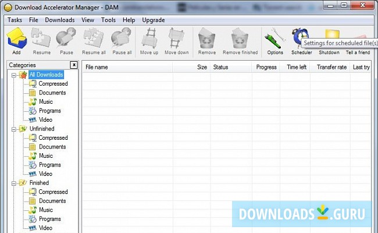378x233 pixels.
Task: Click the All Downloads star folder icon
Action: (x=23, y=75)
